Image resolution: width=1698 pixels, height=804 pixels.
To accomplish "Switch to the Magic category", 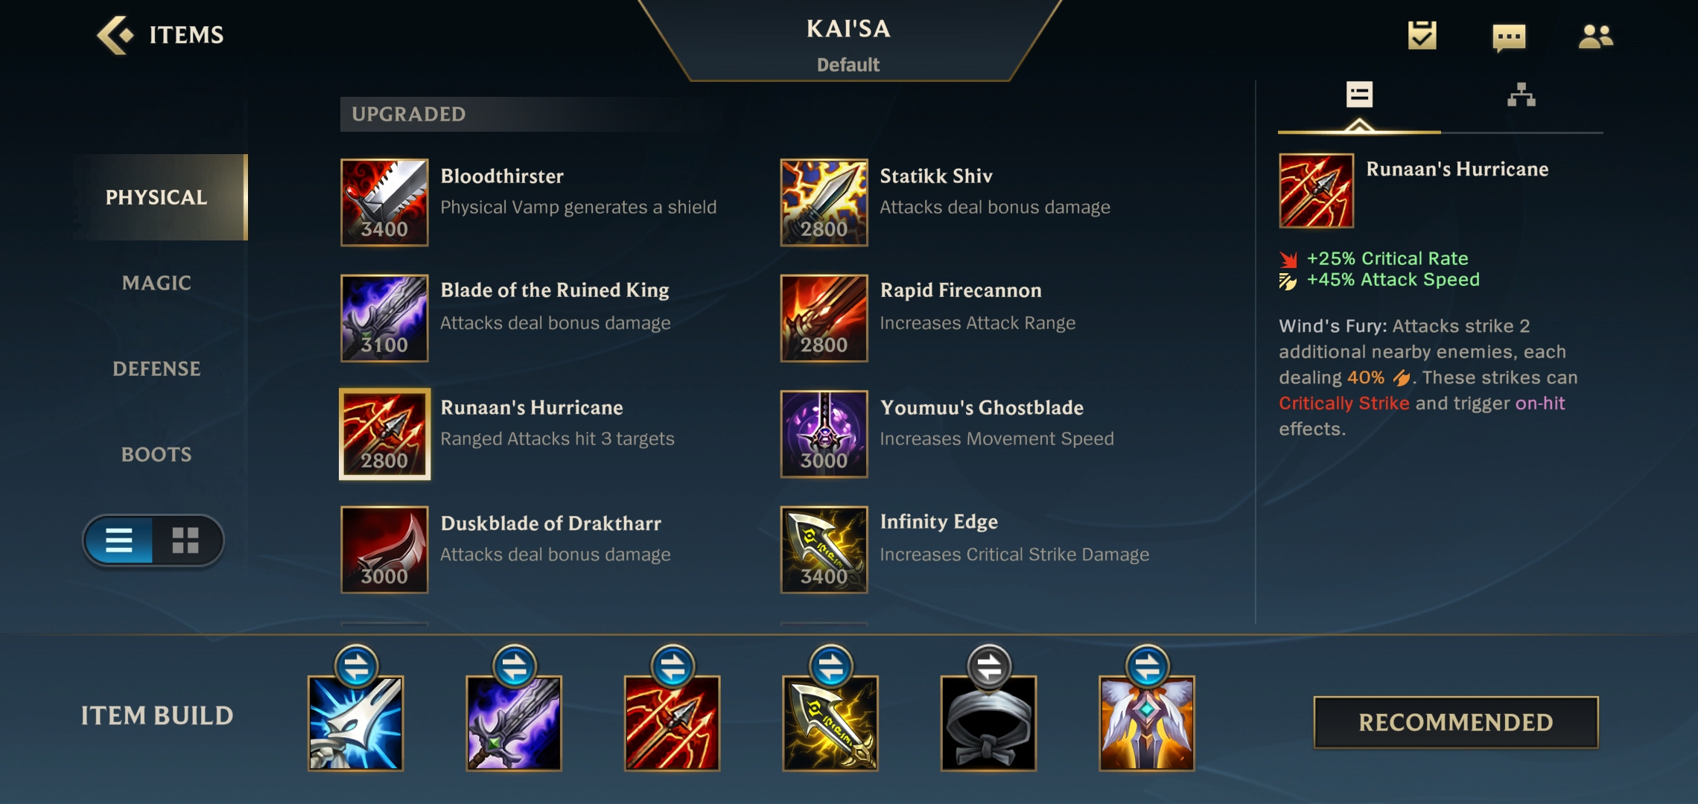I will pos(156,283).
